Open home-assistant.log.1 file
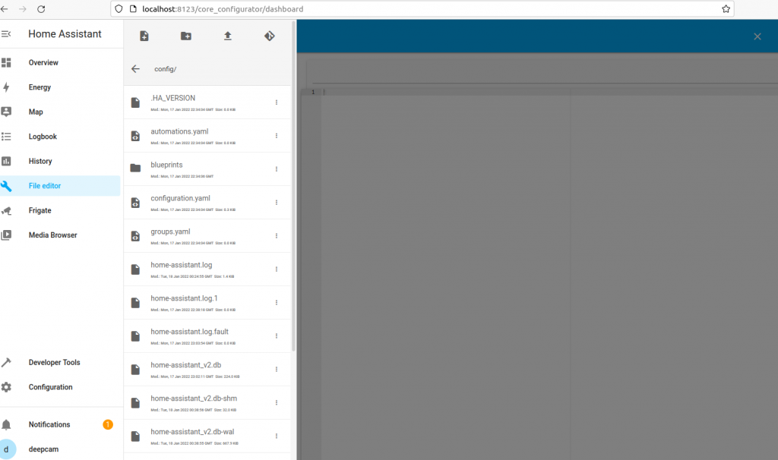The height and width of the screenshot is (460, 778). (207, 302)
